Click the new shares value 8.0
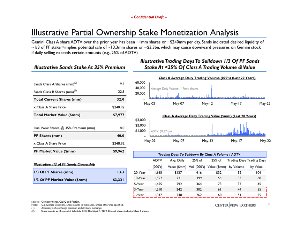The image size is (293, 226). (x=122, y=128)
